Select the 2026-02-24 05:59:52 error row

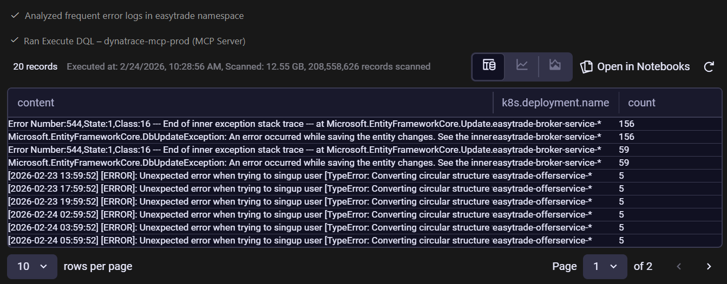pos(249,240)
